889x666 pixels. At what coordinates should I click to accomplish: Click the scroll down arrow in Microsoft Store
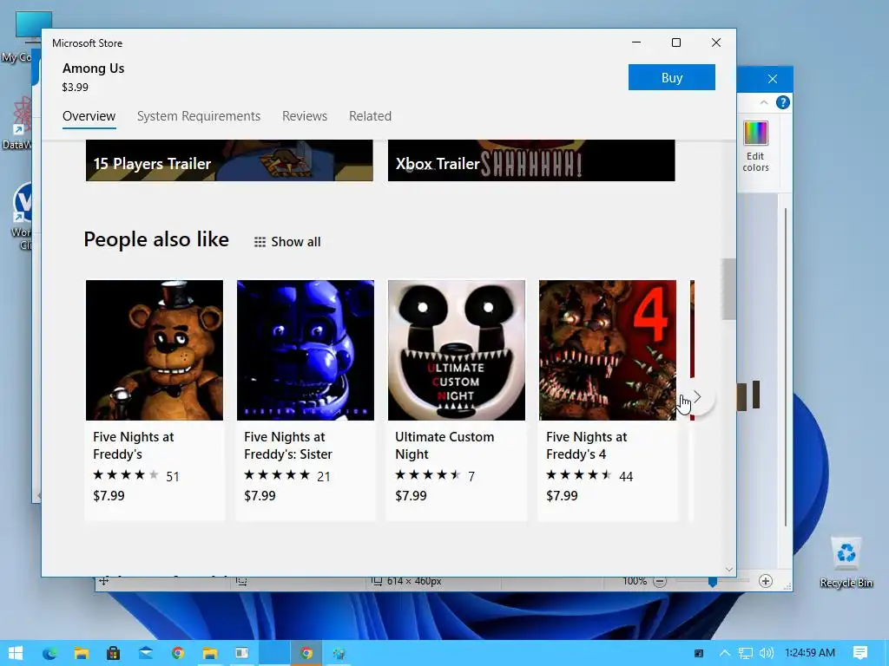point(729,569)
